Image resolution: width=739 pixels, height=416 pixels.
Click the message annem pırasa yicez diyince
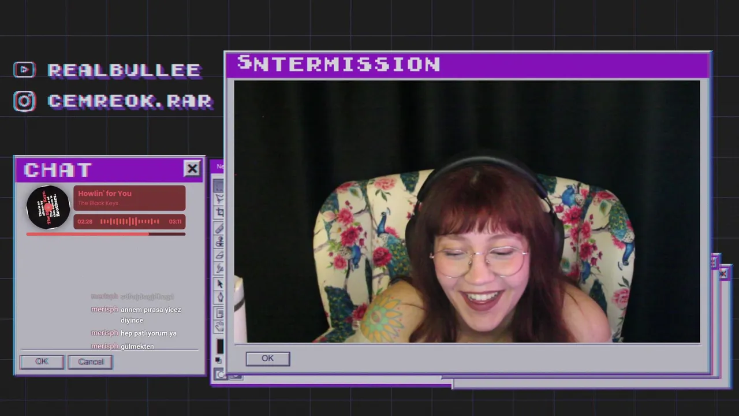(151, 315)
